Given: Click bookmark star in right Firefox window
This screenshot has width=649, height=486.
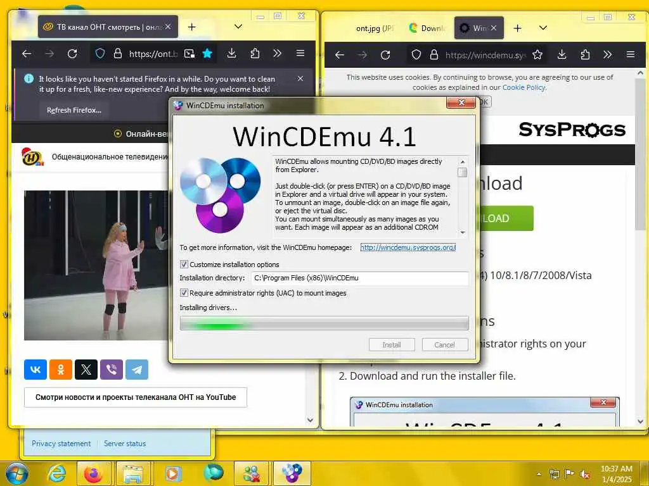Looking at the screenshot, I should tap(537, 54).
